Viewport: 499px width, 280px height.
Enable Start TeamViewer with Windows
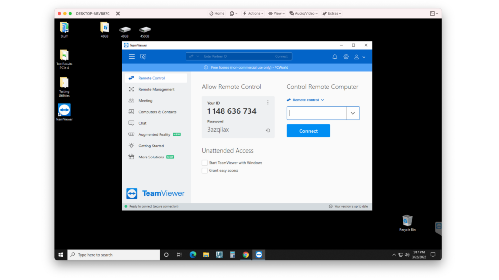coord(205,163)
